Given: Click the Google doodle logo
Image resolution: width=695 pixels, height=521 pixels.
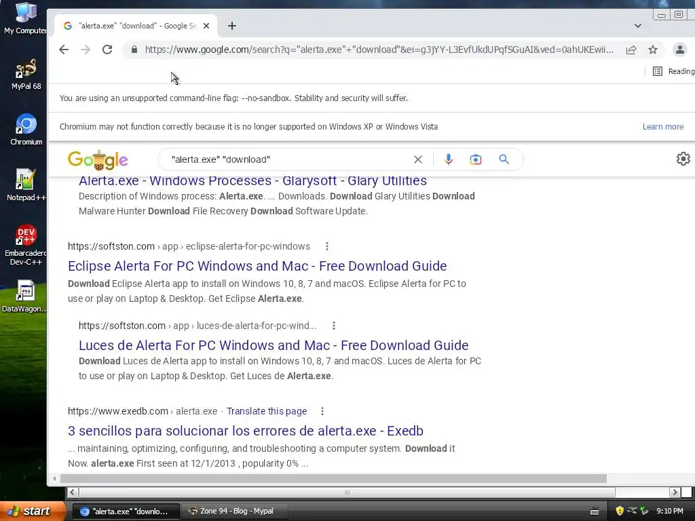Looking at the screenshot, I should [98, 159].
